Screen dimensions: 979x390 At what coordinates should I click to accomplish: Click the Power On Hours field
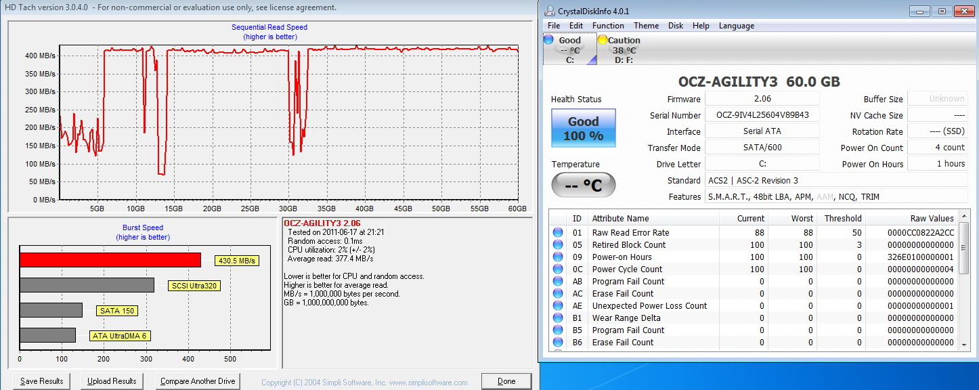pos(938,164)
